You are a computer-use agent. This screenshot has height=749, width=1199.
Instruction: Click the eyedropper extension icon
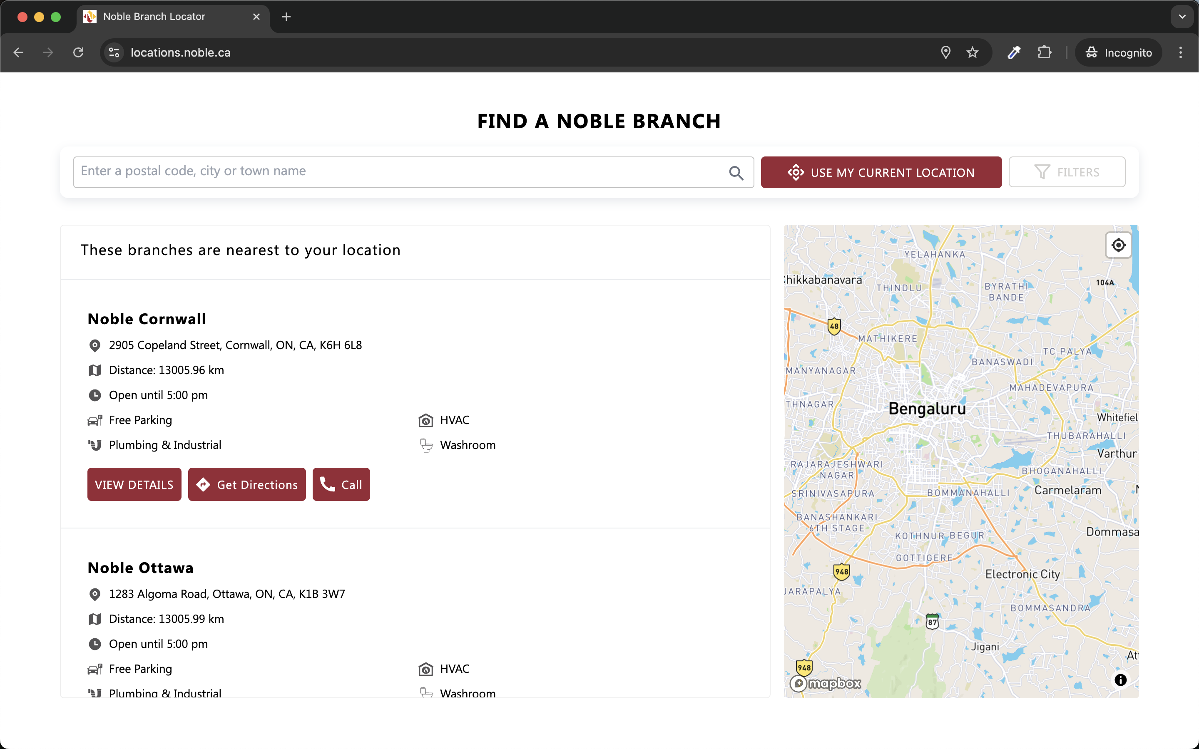pos(1014,52)
